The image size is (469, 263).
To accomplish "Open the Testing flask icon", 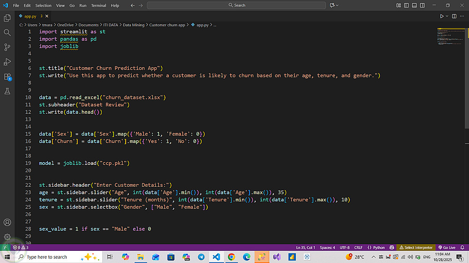I will click(x=7, y=91).
